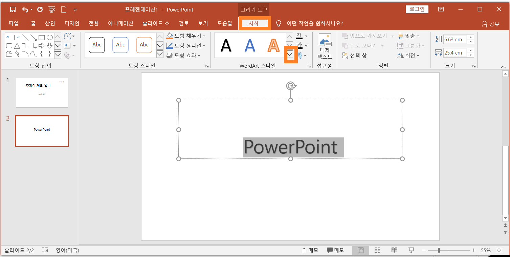Select the left brace shape
Viewport: 510px width, 257px height.
point(41,53)
